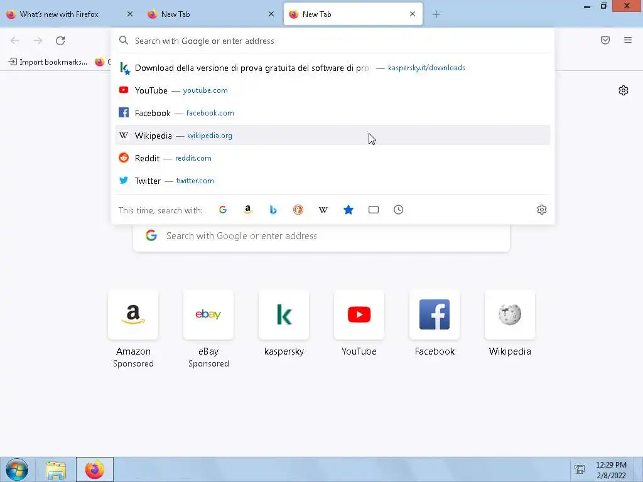Click the address bar search field
The width and height of the screenshot is (643, 482).
pos(333,41)
